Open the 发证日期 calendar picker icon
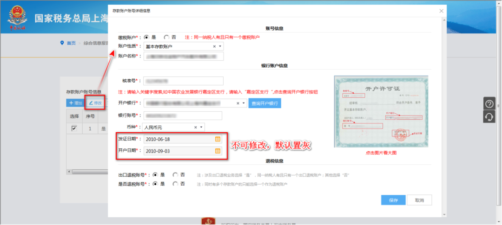 point(218,139)
